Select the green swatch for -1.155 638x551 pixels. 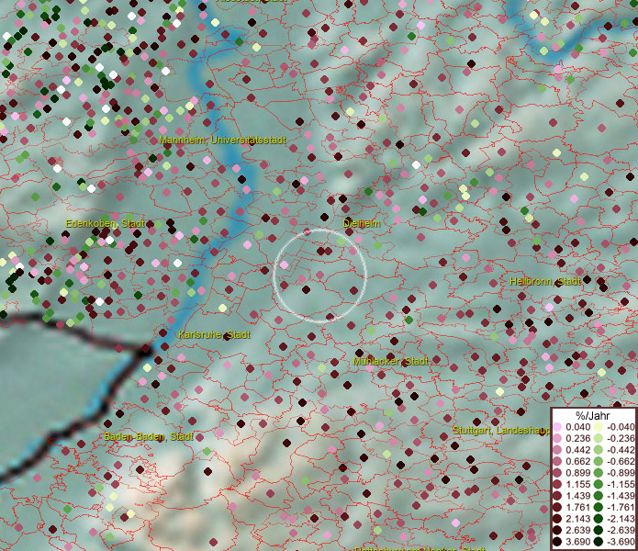click(x=599, y=484)
